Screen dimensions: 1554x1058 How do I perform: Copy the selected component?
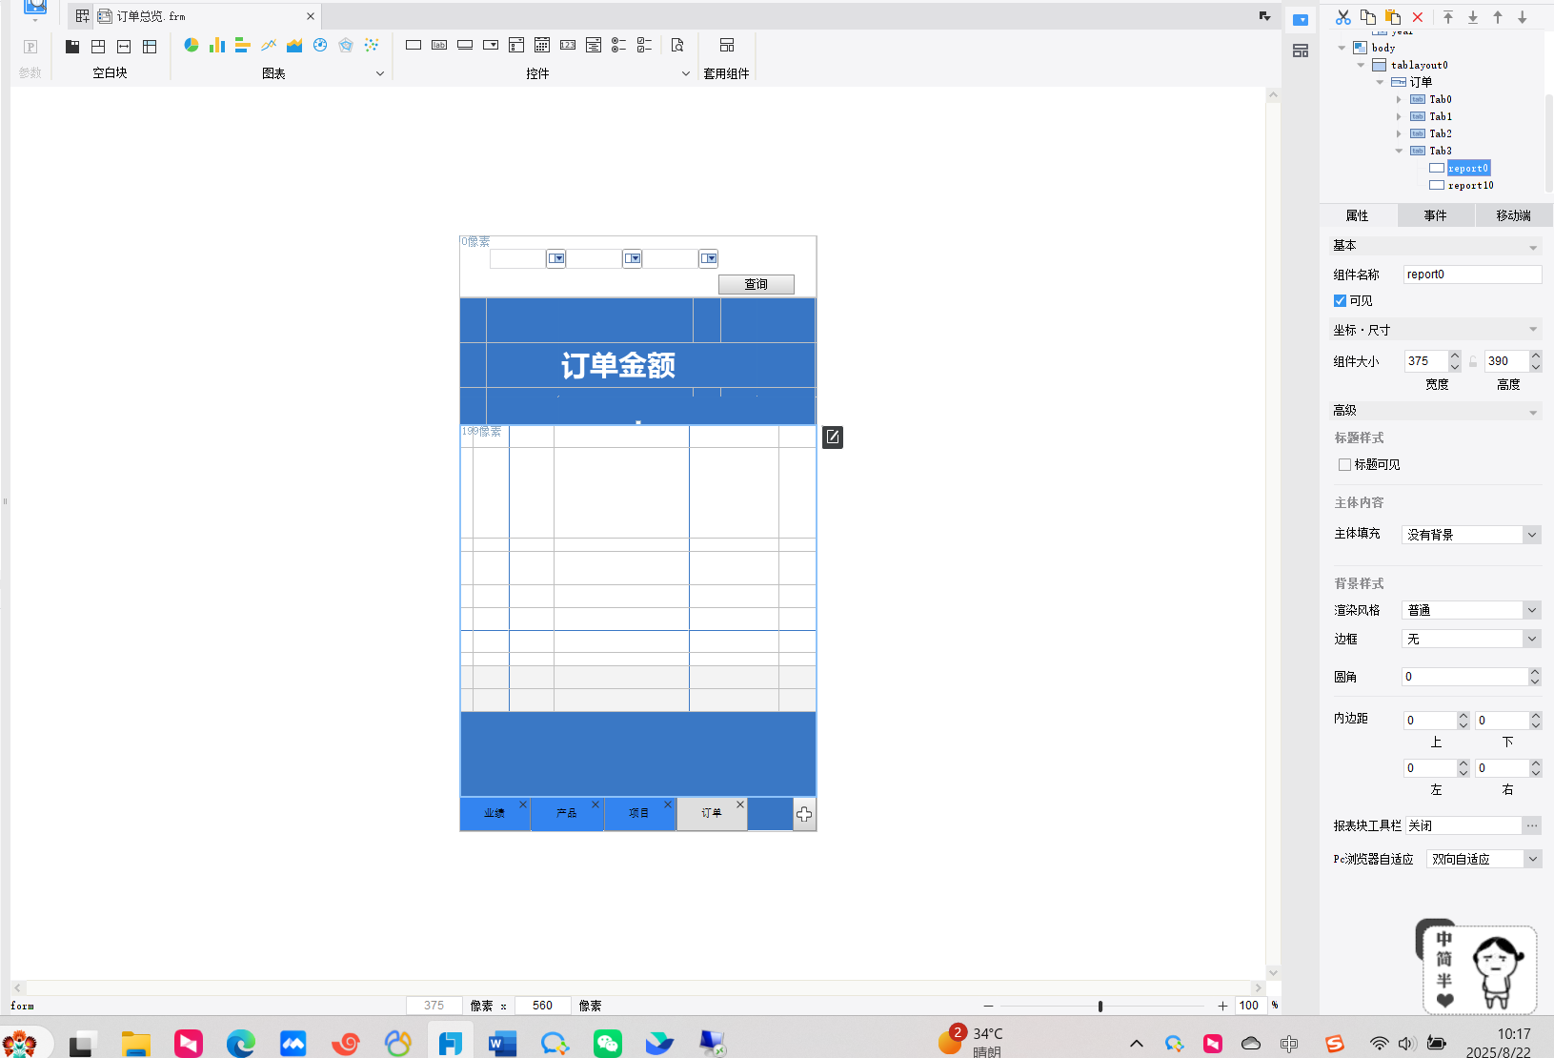(1368, 17)
